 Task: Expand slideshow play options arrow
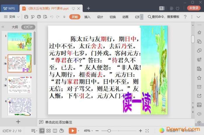78,131
